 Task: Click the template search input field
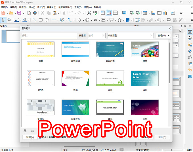click(x=49, y=35)
